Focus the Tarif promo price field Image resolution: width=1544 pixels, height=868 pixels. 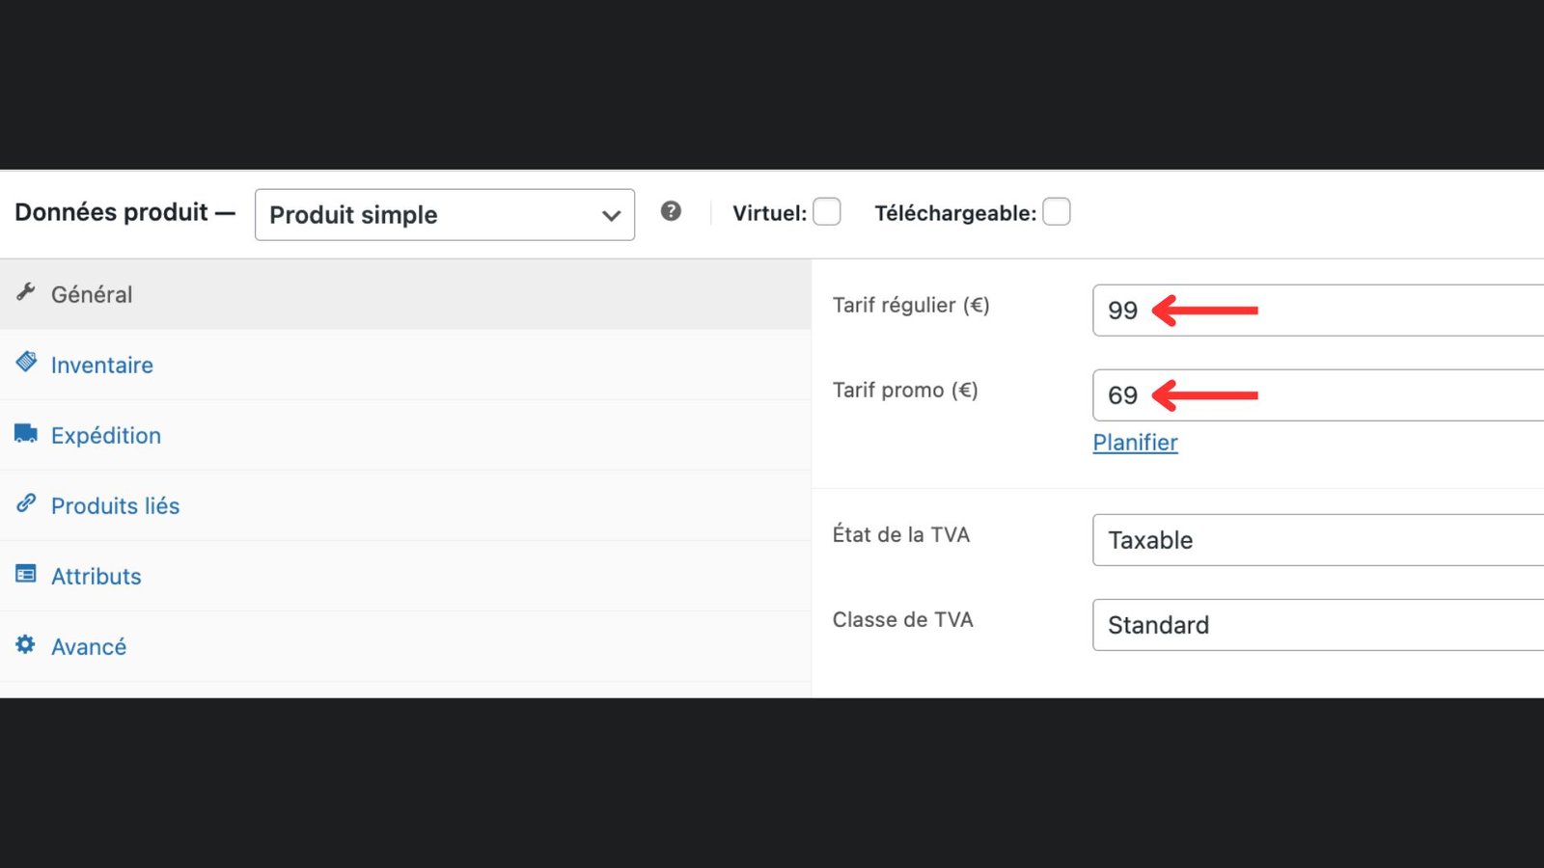tap(1318, 395)
